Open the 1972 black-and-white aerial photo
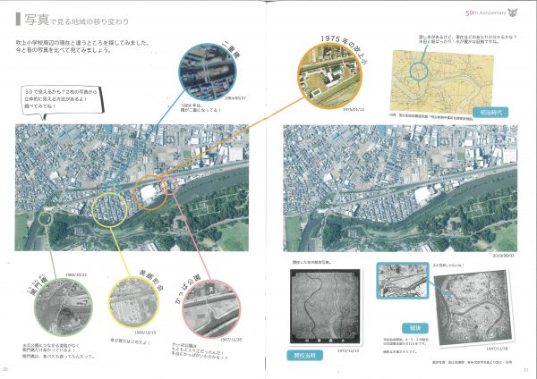The height and width of the screenshot is (379, 537). 325,307
